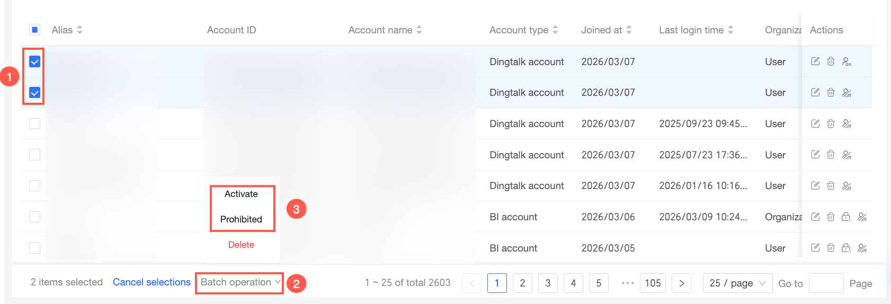Click user-off icon in second checked row
The height and width of the screenshot is (304, 891).
click(x=847, y=93)
